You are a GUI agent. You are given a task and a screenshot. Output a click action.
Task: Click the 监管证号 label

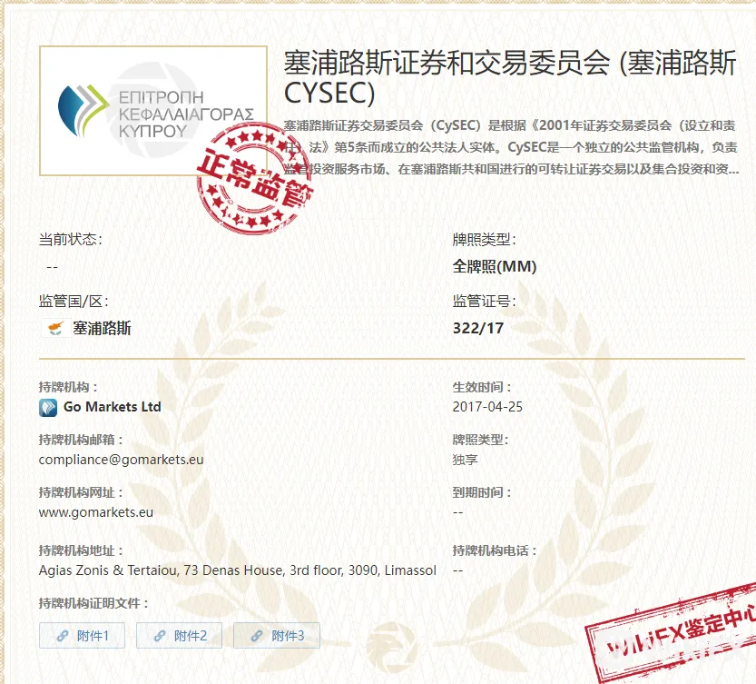484,302
